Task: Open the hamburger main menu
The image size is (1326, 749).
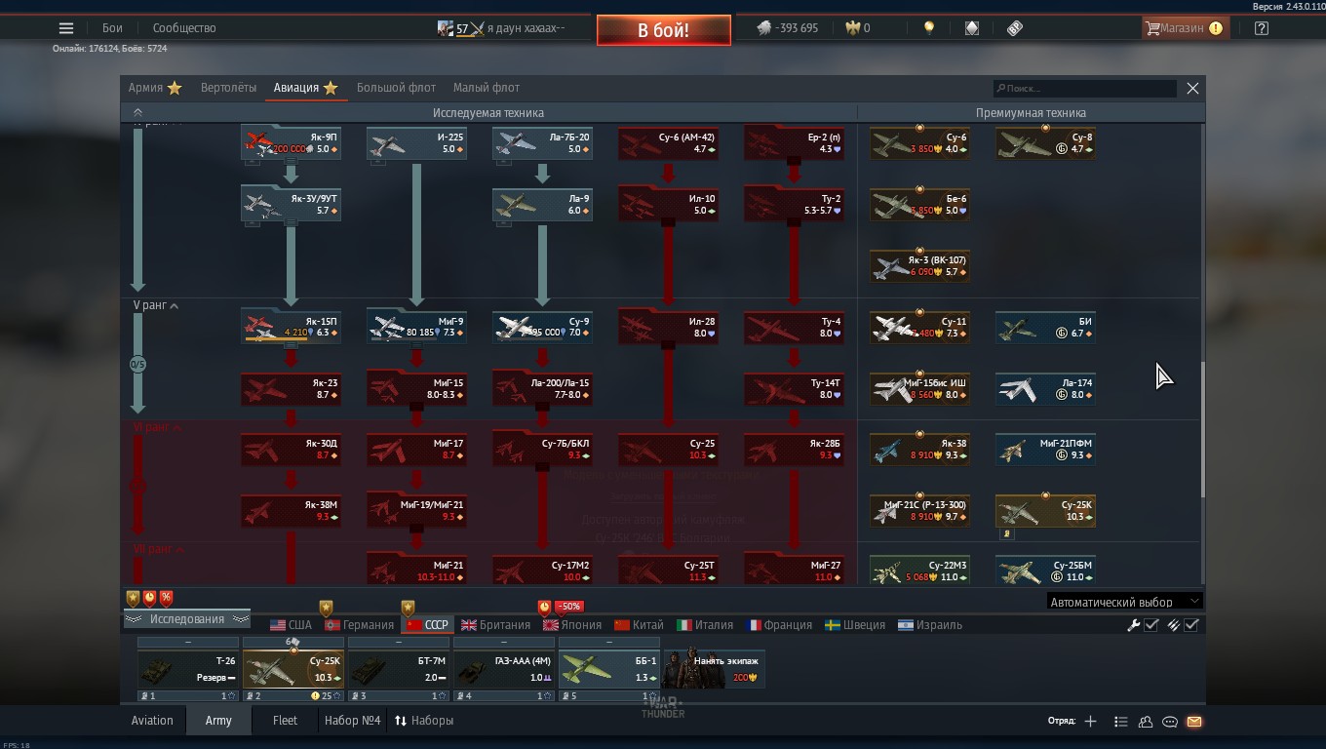Action: (x=66, y=28)
